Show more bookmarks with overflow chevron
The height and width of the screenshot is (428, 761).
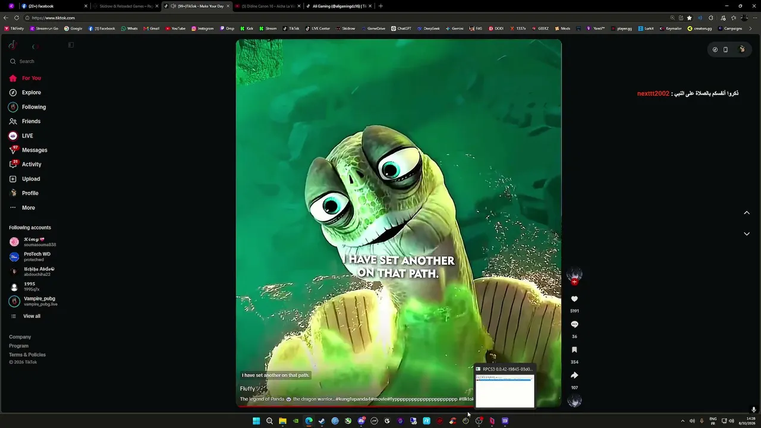(750, 29)
